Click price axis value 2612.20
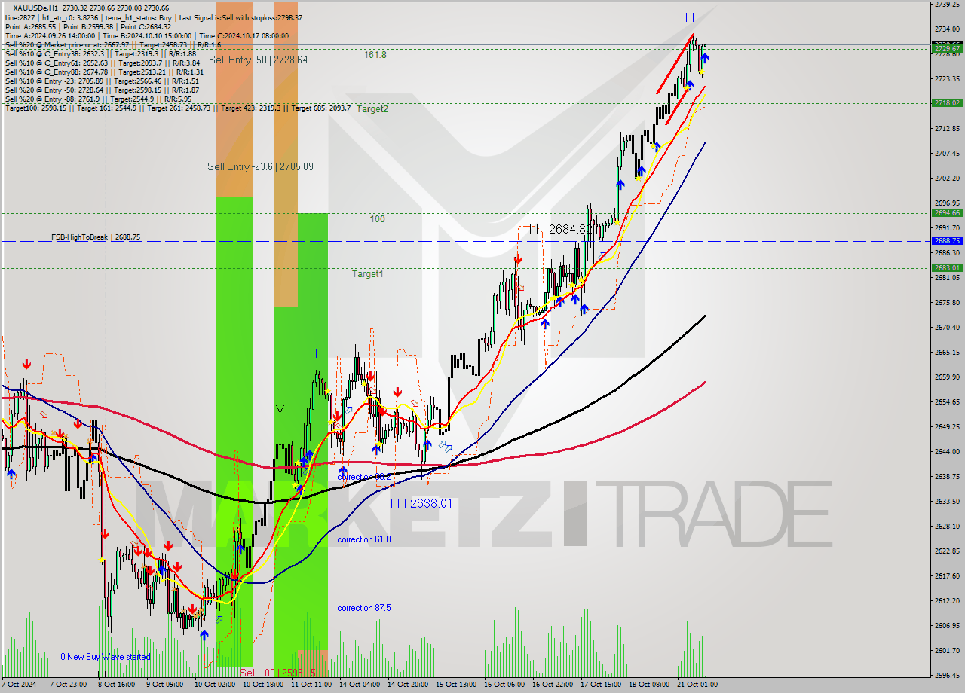 pyautogui.click(x=947, y=600)
